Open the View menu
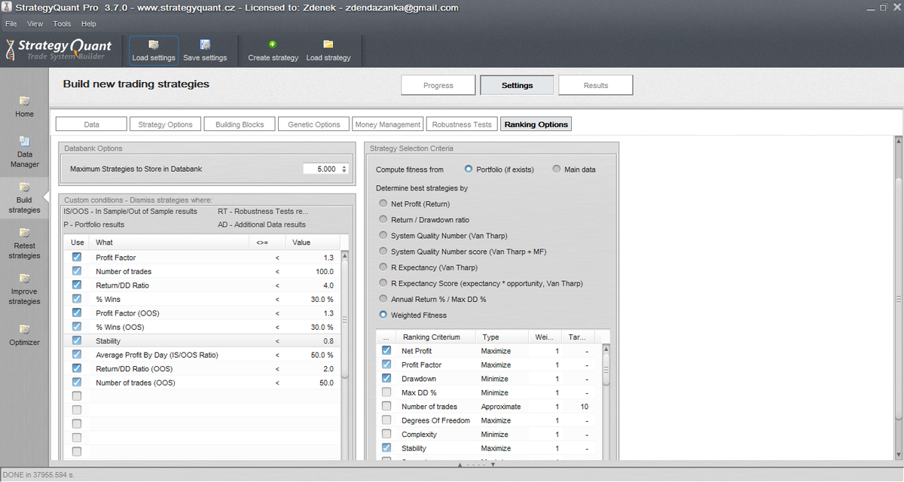The width and height of the screenshot is (904, 482). coord(35,24)
